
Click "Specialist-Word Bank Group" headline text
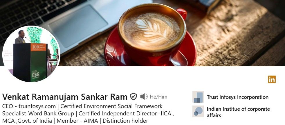coord(38,114)
